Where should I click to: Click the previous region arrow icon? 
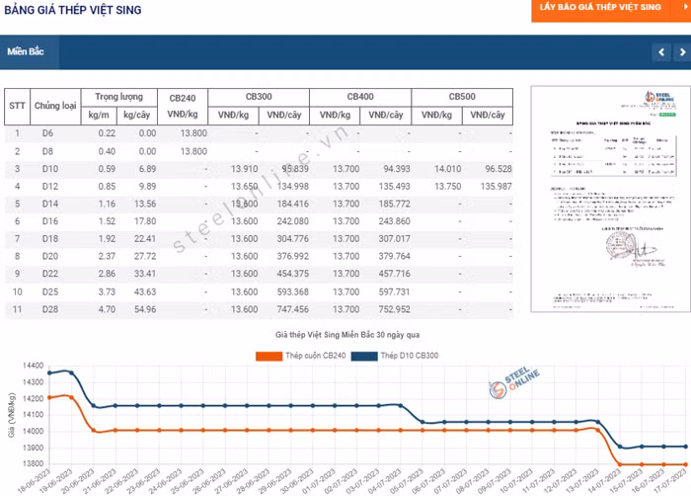(x=661, y=52)
